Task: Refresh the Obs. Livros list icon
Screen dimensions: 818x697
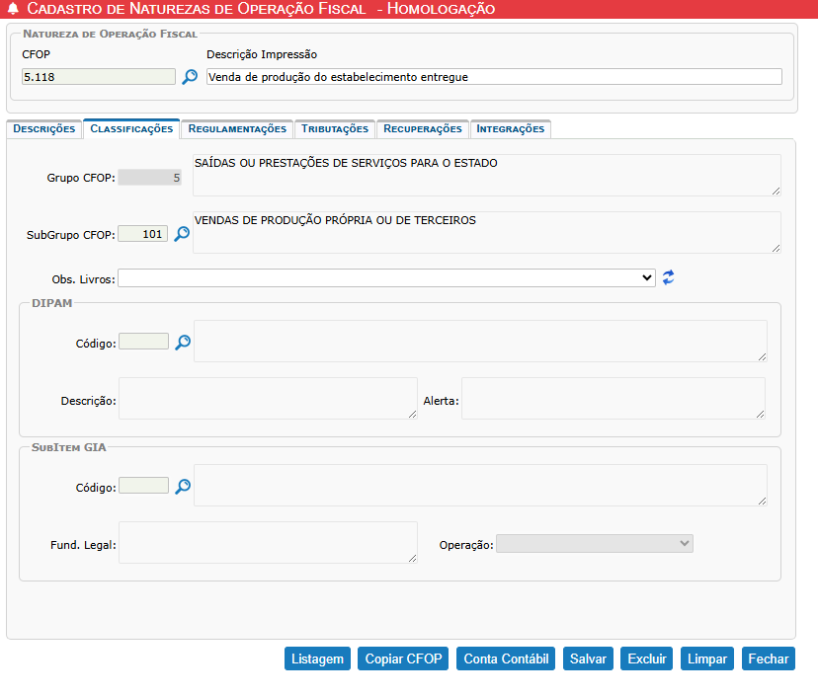Action: click(669, 278)
